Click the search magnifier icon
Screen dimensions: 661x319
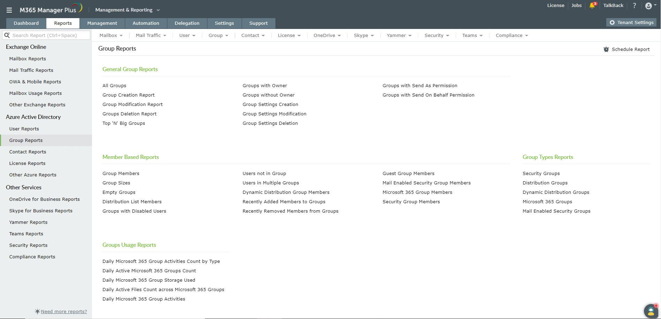point(7,35)
